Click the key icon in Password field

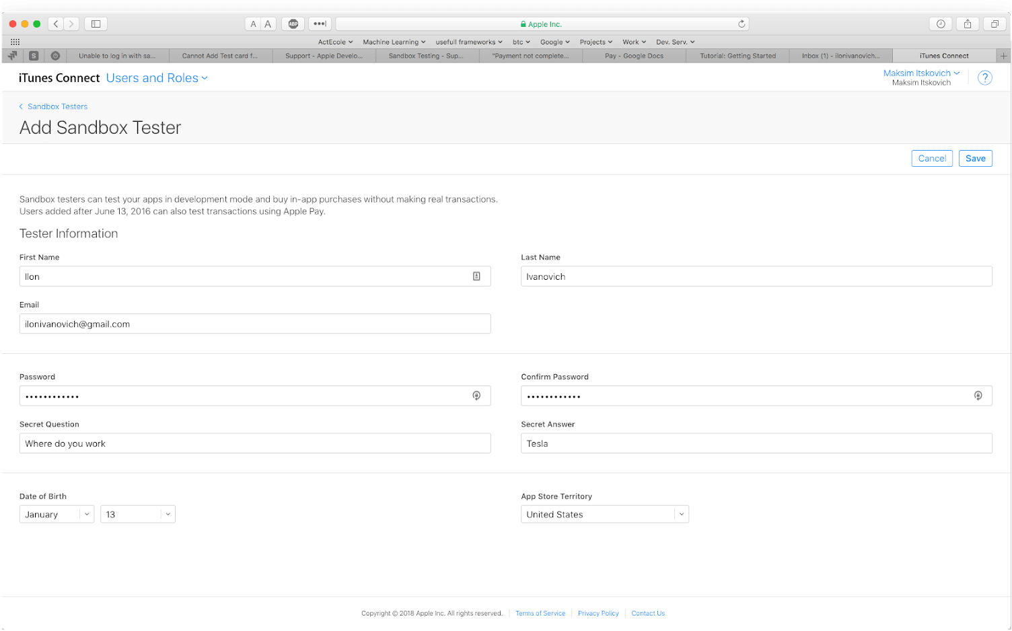[476, 396]
